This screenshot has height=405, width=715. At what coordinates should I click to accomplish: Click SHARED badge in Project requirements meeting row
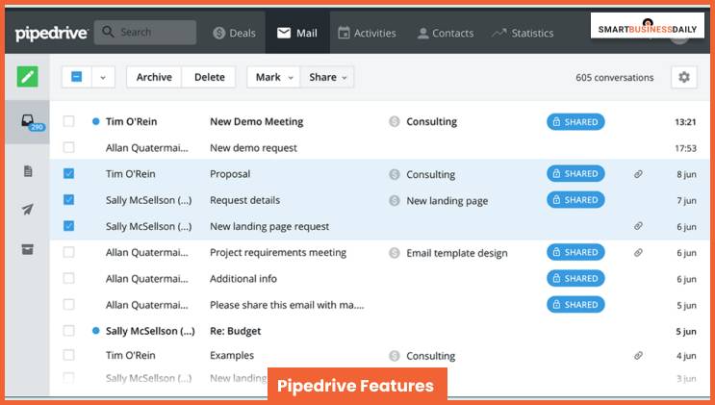[x=575, y=252]
